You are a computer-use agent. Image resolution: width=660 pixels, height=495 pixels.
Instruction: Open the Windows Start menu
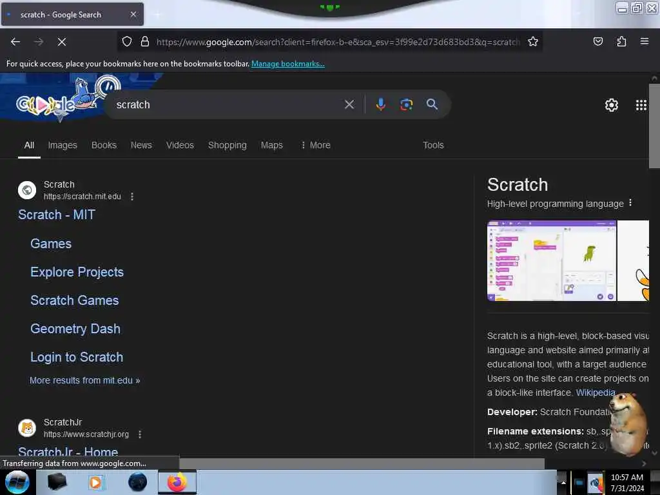tap(17, 482)
